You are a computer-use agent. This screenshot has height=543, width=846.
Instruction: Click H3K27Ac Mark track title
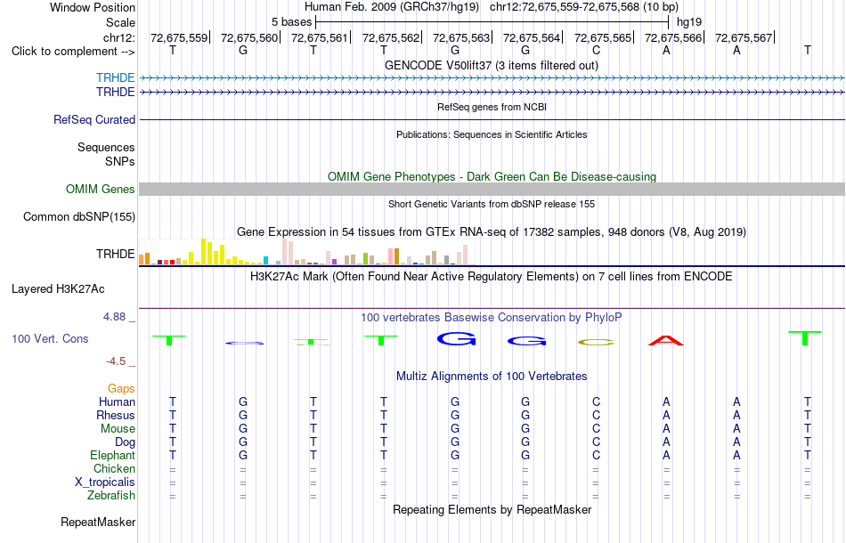pos(492,277)
